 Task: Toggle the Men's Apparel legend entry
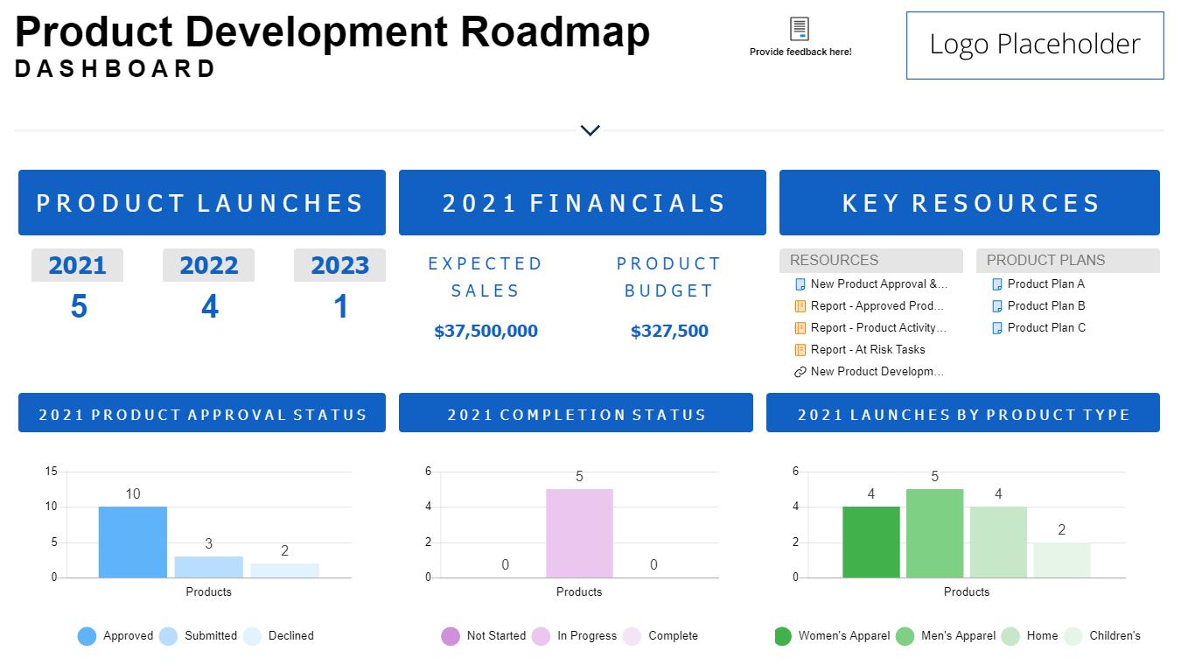(x=958, y=636)
